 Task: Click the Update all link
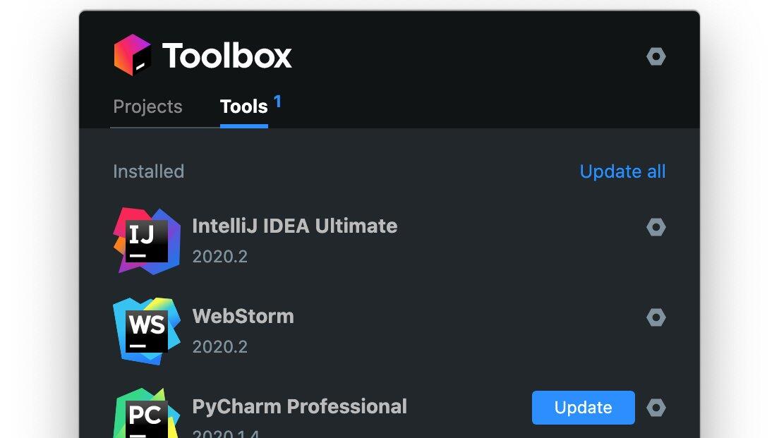pos(622,171)
